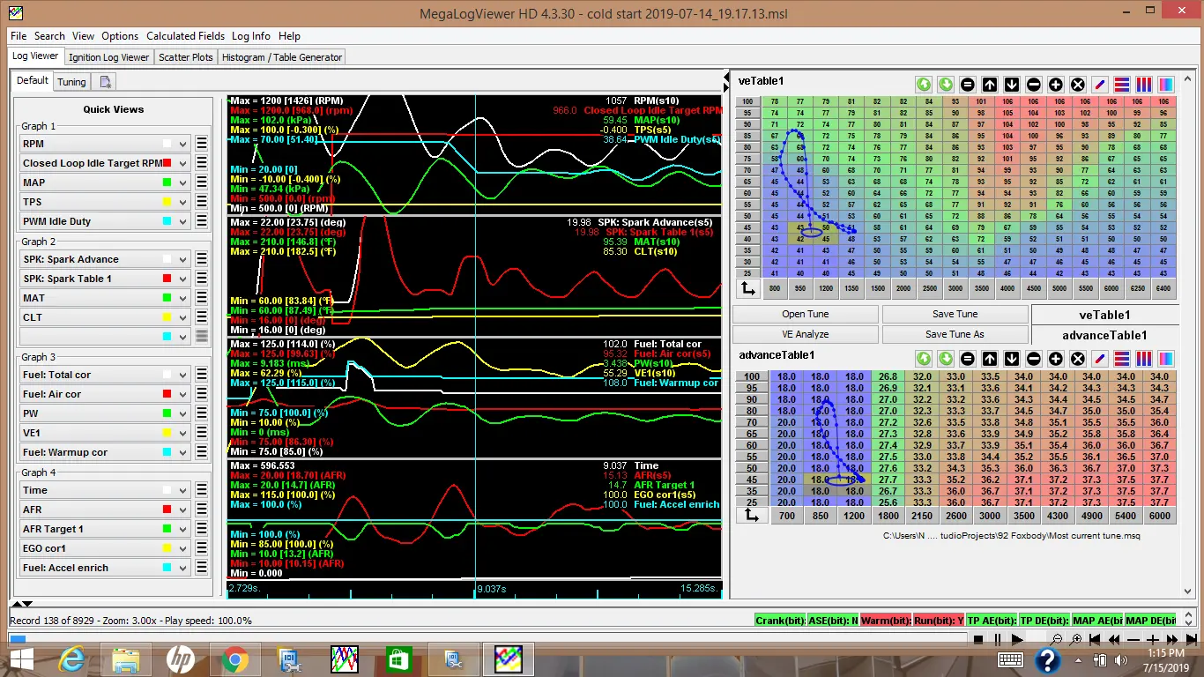Click the diagonal interpolate icon in veTable1 toolbar

pos(1100,85)
